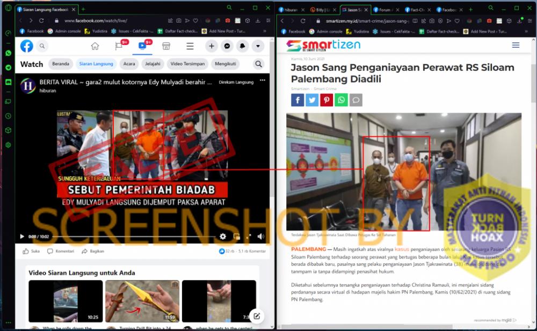Open Extensions cube in the Opera sidebar
Screen dimensions: 537x331
pyautogui.click(x=8, y=130)
